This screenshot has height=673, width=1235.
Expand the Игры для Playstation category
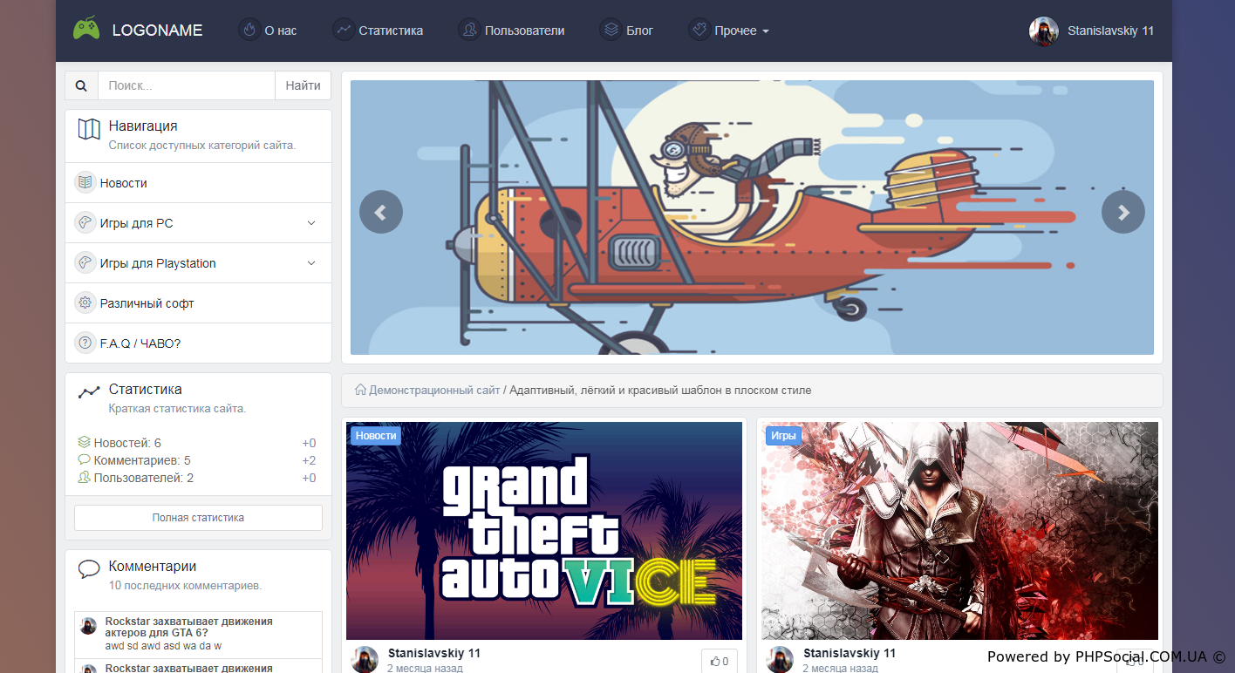click(311, 263)
